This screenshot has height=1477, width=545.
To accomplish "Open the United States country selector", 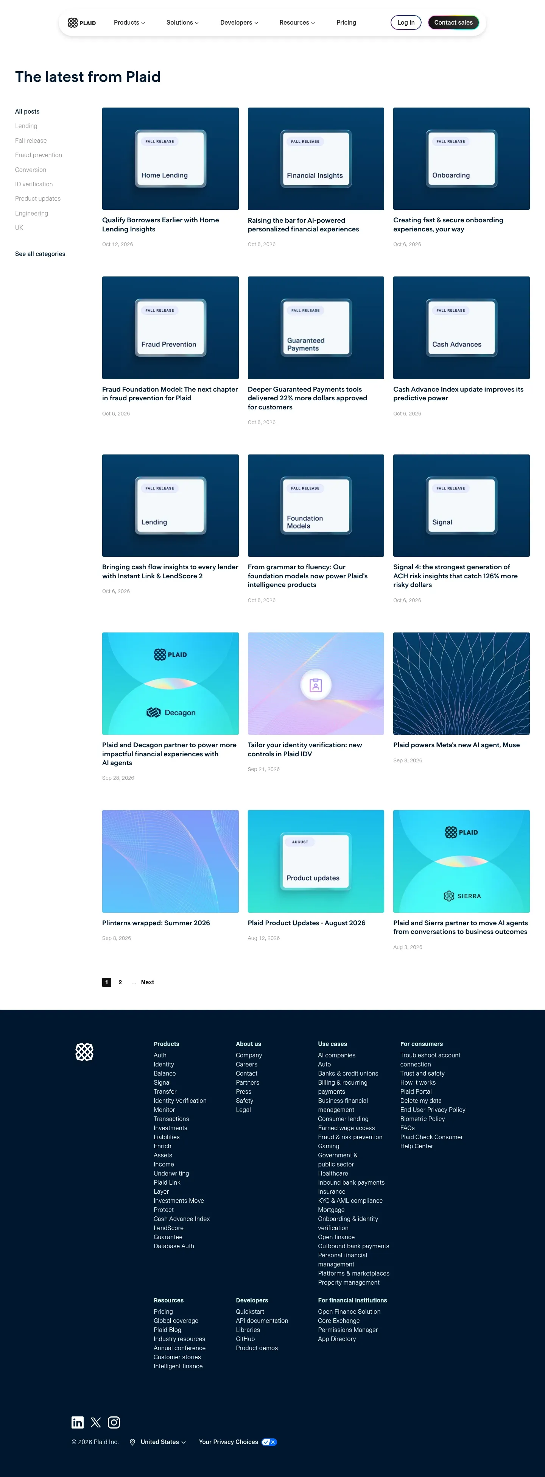I will 163,1442.
